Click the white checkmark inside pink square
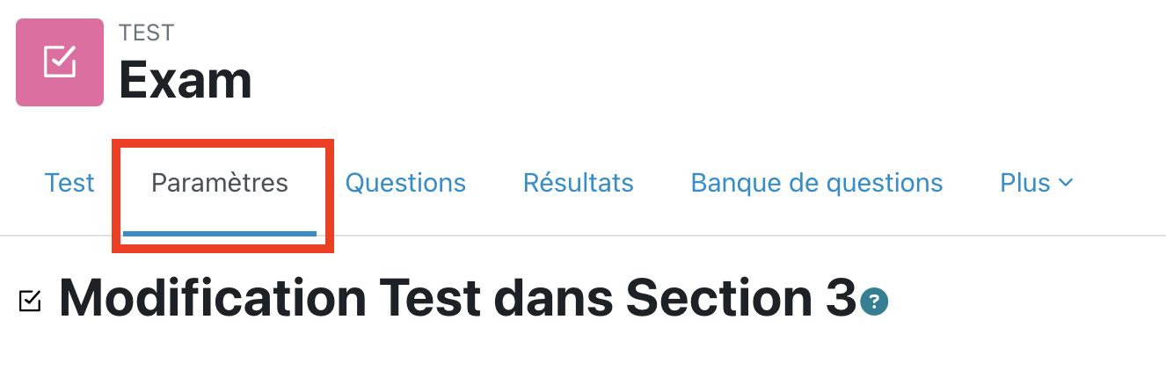This screenshot has width=1166, height=378. pyautogui.click(x=60, y=62)
